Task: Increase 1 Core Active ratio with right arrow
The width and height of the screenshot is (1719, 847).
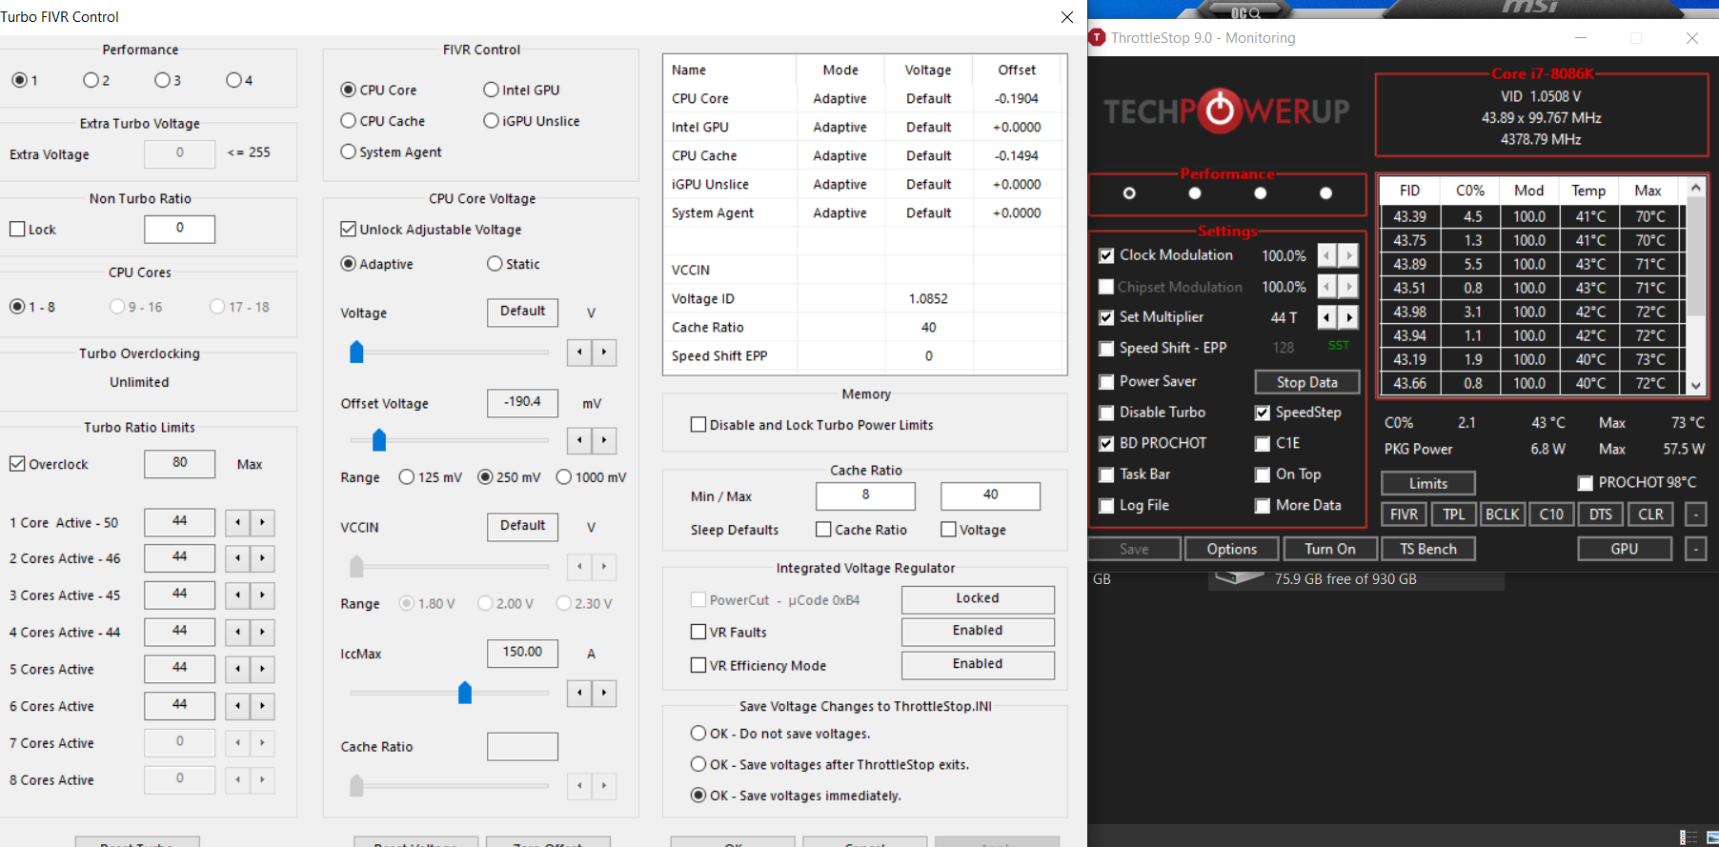Action: (x=263, y=522)
